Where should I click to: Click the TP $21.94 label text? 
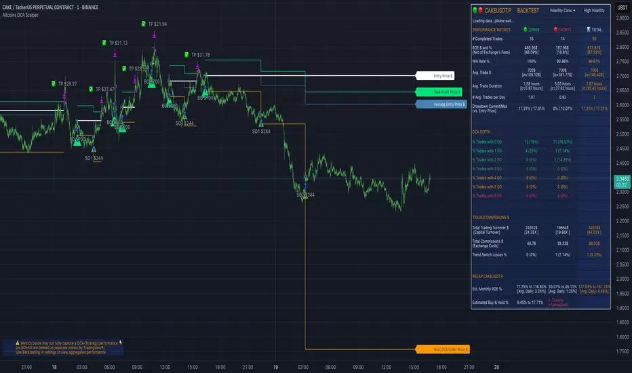tap(157, 24)
